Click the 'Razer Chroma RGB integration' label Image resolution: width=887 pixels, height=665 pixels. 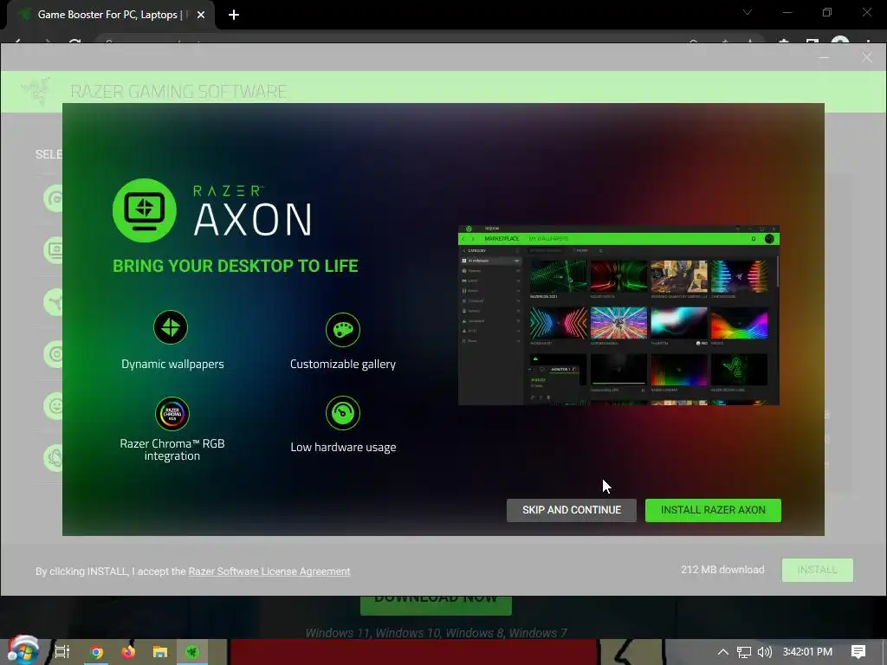click(x=172, y=449)
